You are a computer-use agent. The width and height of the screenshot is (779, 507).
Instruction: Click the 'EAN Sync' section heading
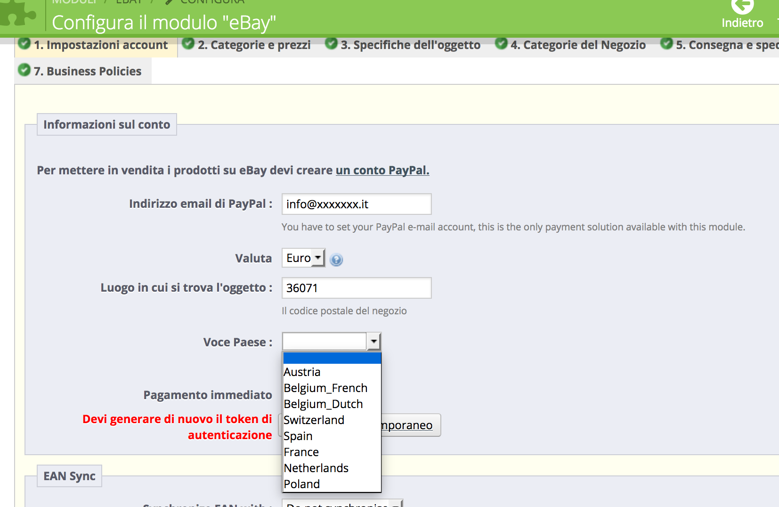tap(70, 476)
